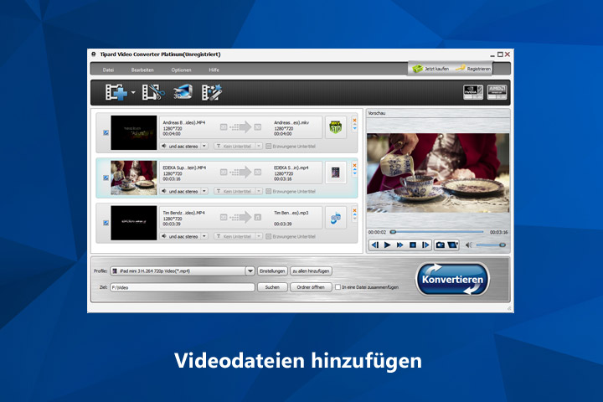The image size is (603, 402).
Task: Take a snapshot with camera icon
Action: [x=441, y=245]
